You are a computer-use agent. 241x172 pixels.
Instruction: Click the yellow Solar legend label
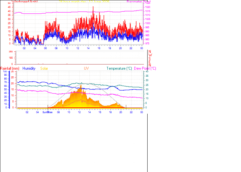pyautogui.click(x=44, y=68)
